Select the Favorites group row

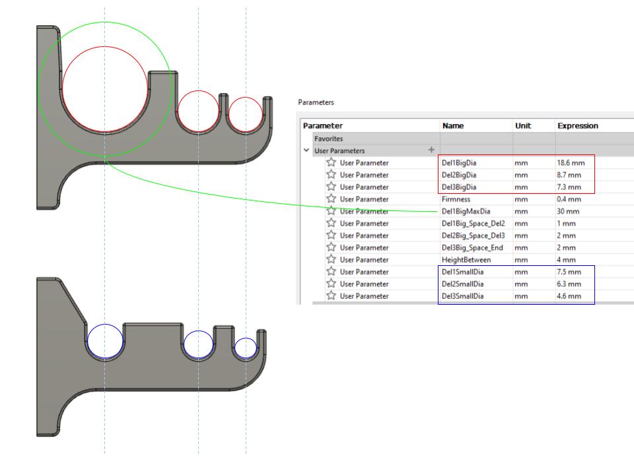[328, 139]
